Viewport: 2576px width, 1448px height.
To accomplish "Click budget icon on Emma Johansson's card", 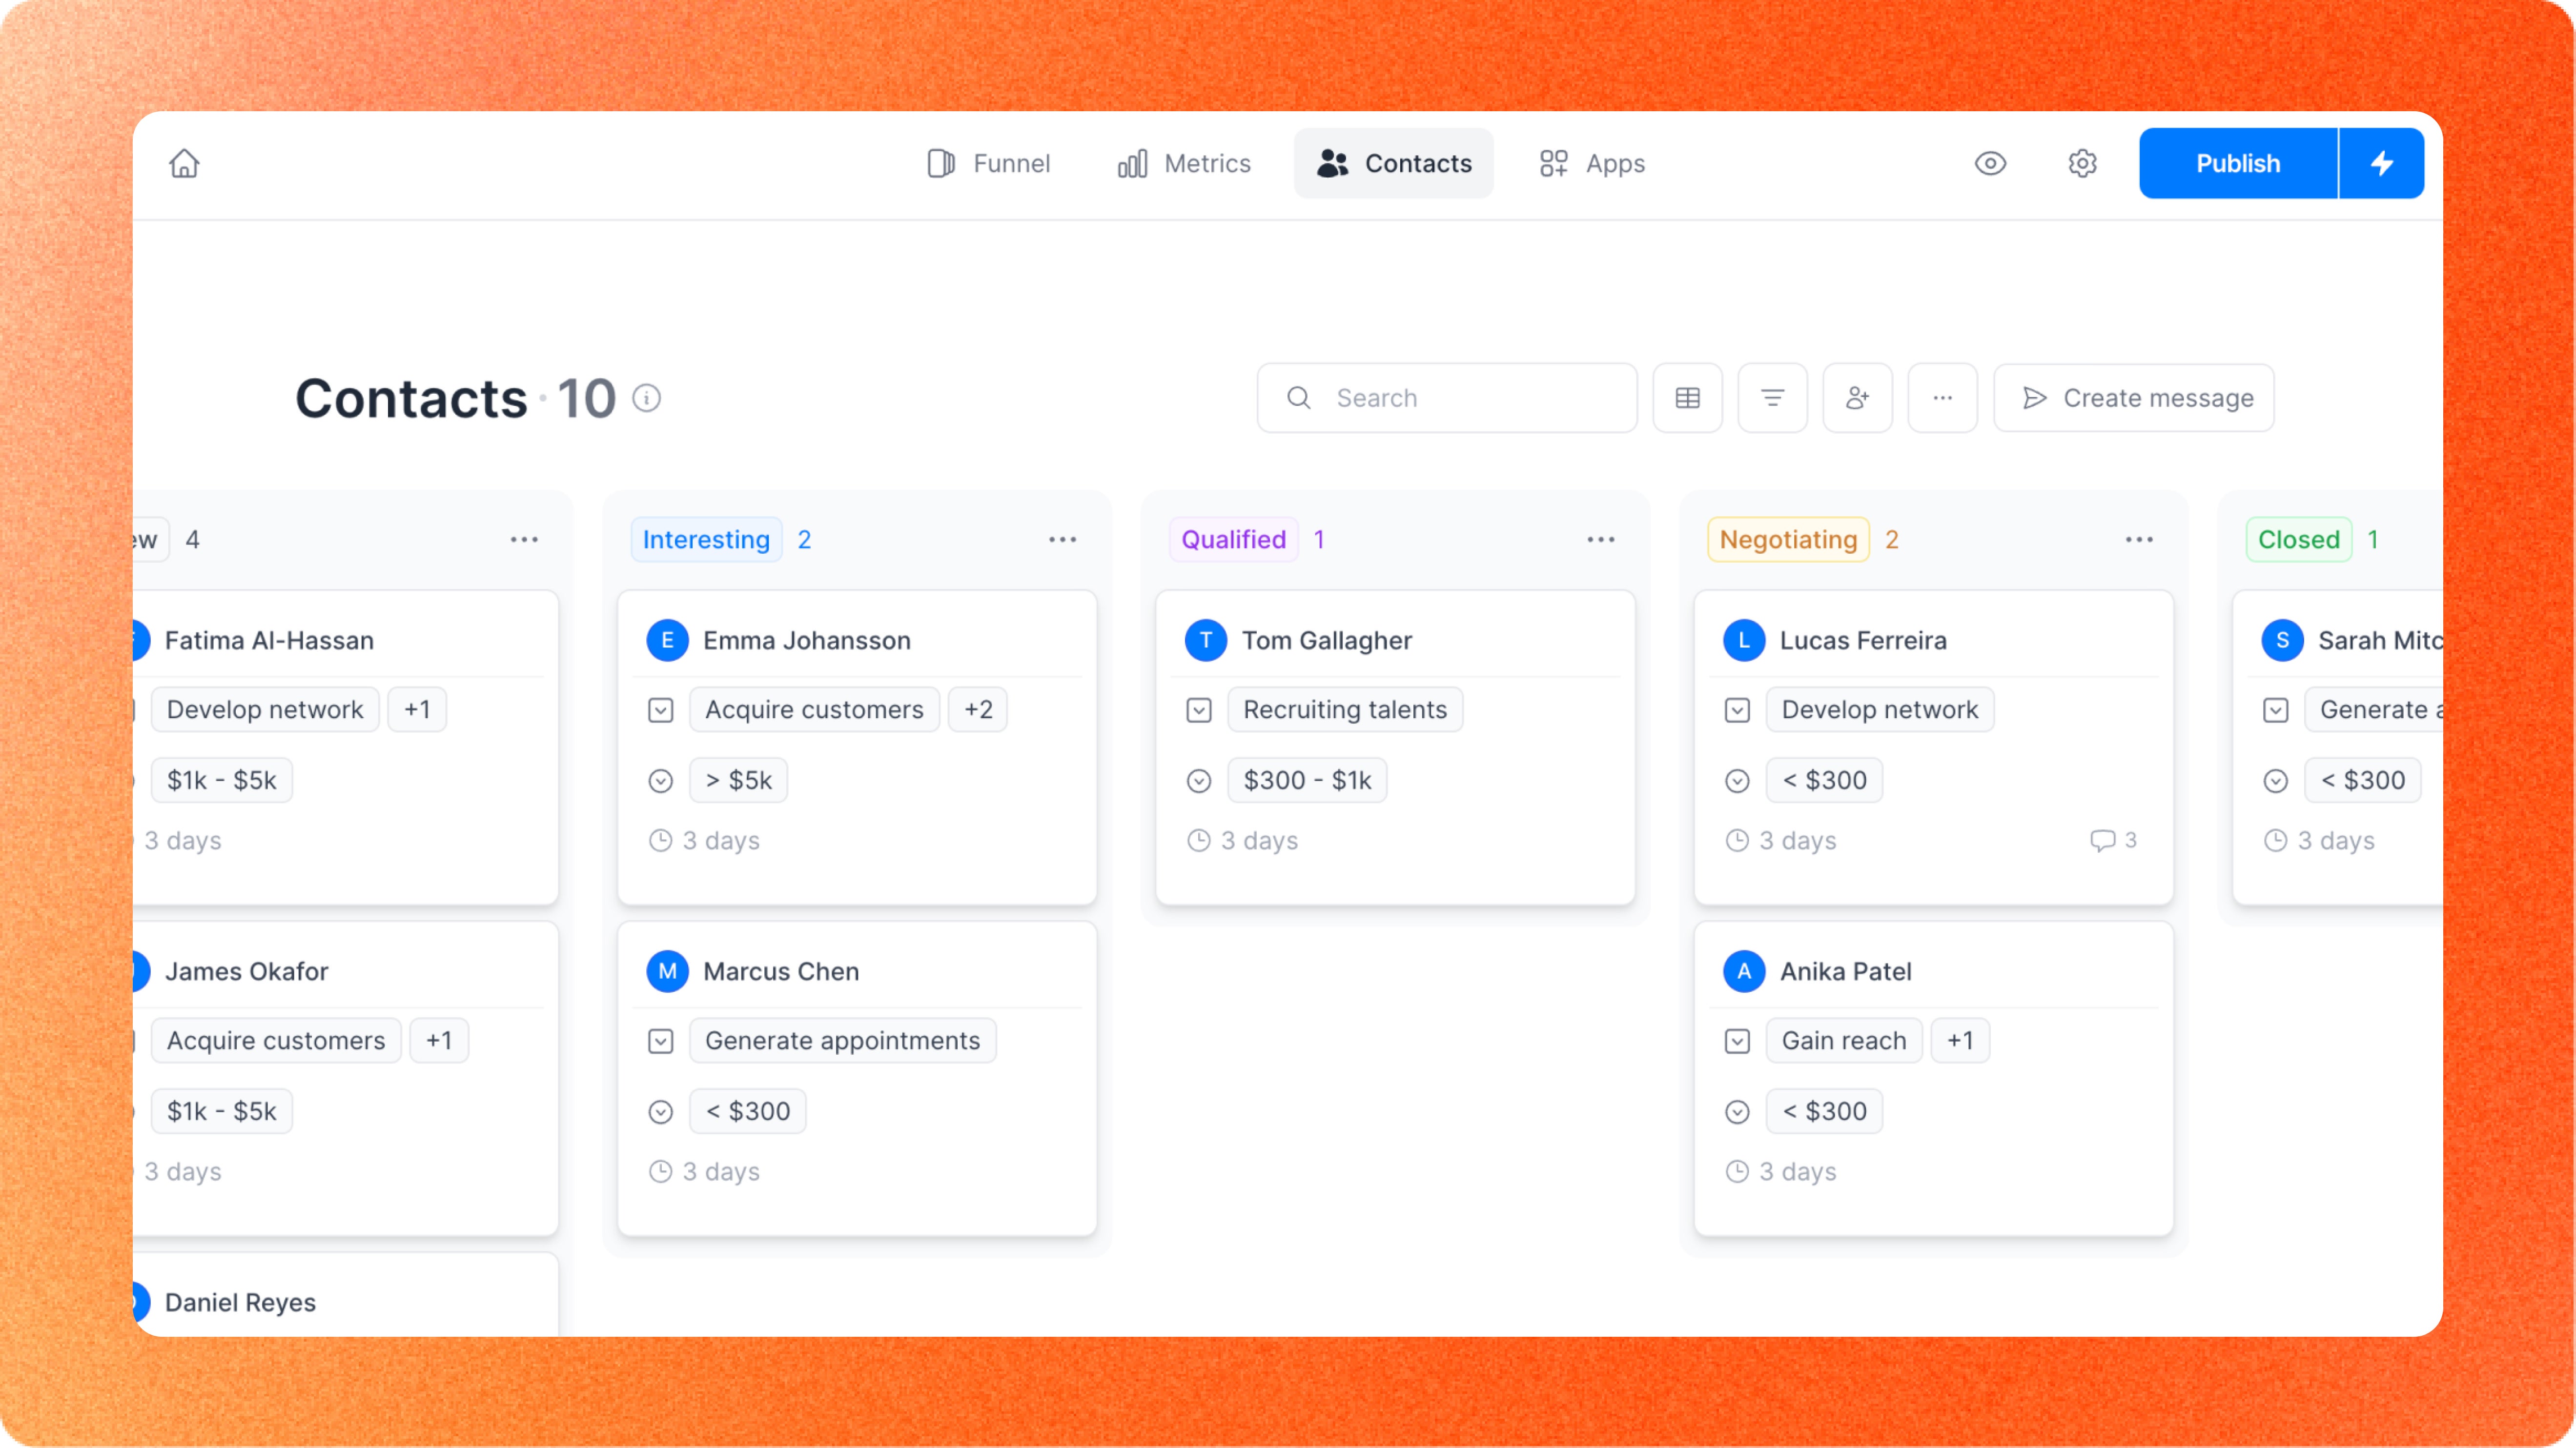I will (x=661, y=782).
